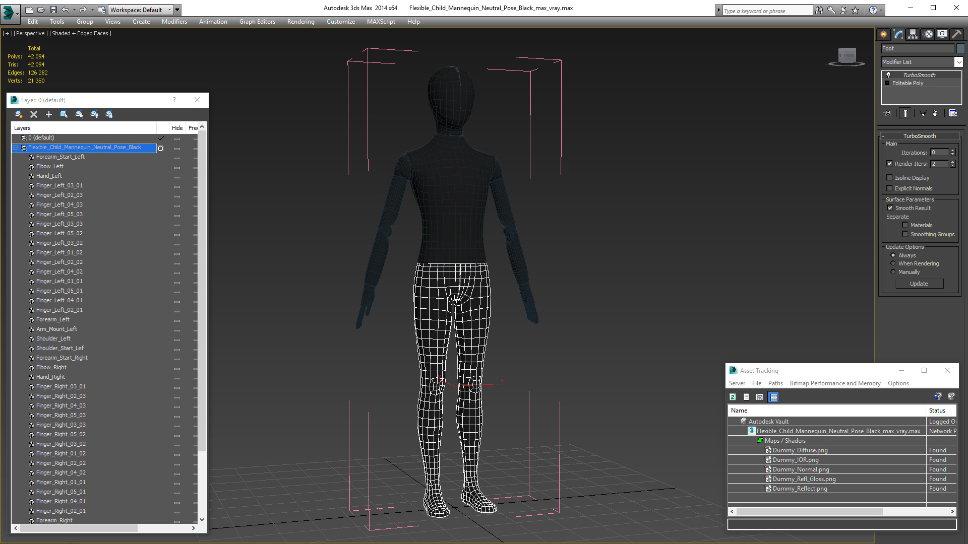Enable the Isoline Display checkbox
Viewport: 968px width, 544px height.
890,178
